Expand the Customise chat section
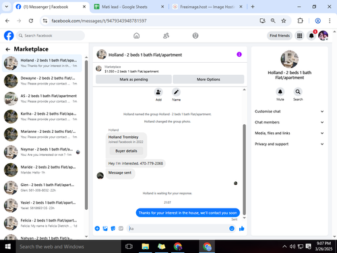This screenshot has height=253, width=337. pyautogui.click(x=289, y=111)
